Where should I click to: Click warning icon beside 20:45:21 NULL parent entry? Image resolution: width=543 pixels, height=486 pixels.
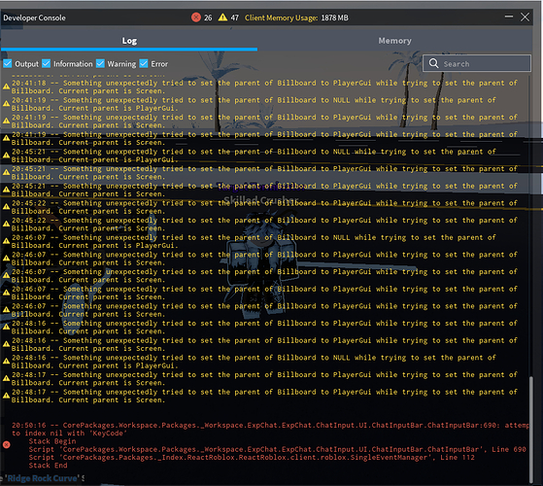6,156
